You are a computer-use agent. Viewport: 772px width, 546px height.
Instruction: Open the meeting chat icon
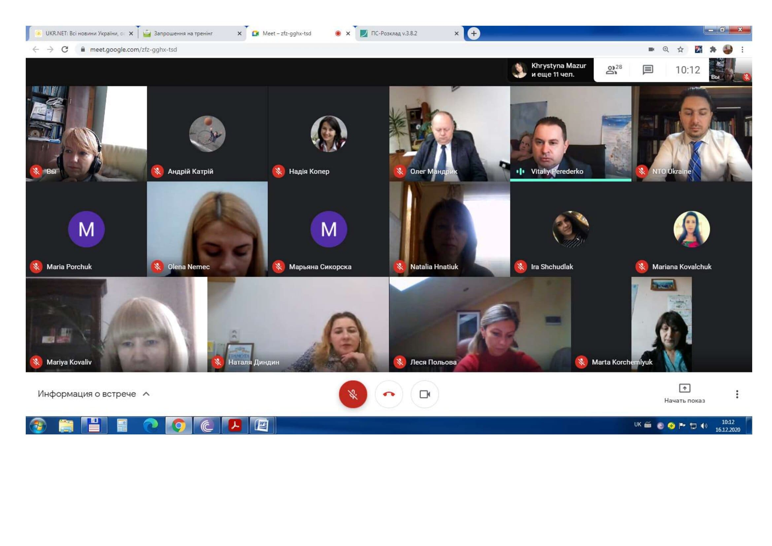[x=648, y=70]
